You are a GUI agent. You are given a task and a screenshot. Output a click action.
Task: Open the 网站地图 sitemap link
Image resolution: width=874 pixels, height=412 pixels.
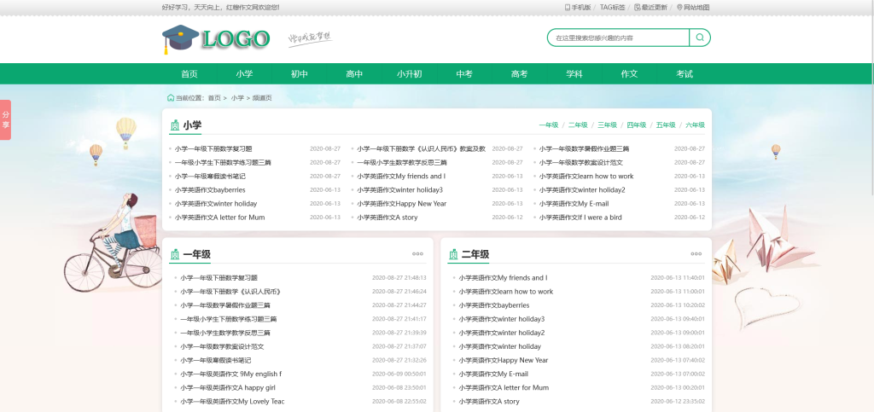(693, 7)
